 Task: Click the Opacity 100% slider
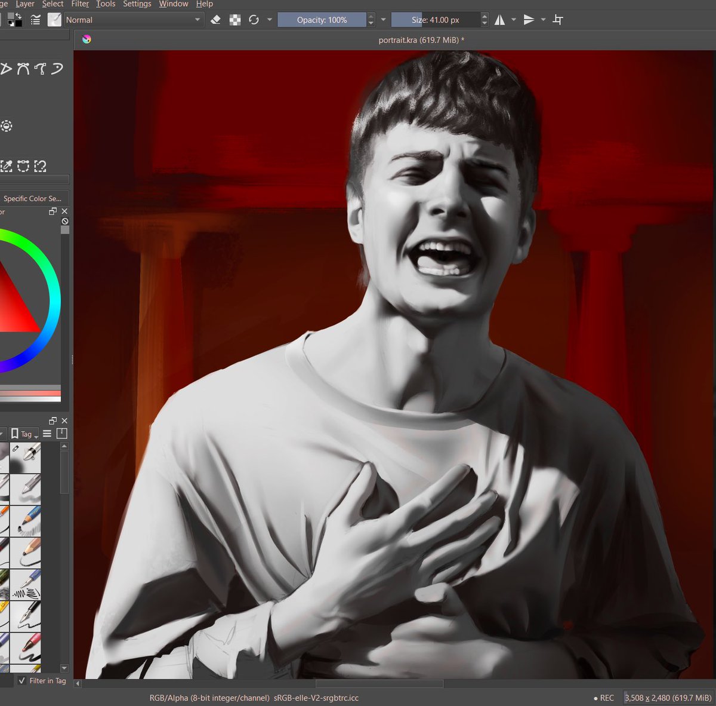click(322, 20)
